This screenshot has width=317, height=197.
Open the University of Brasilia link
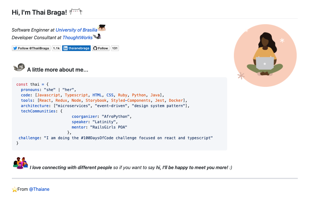(x=76, y=30)
